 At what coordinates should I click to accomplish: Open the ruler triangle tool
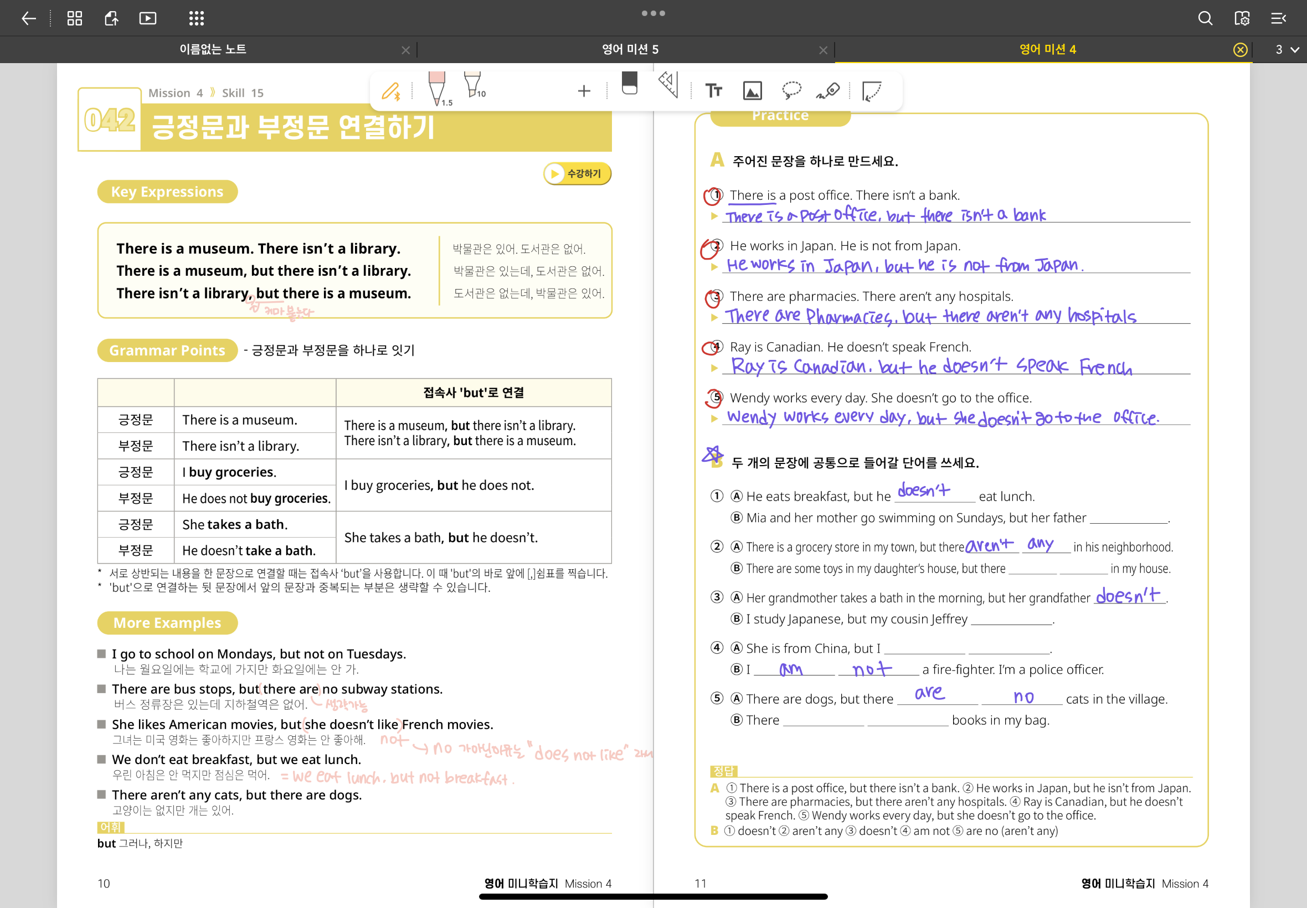click(669, 85)
